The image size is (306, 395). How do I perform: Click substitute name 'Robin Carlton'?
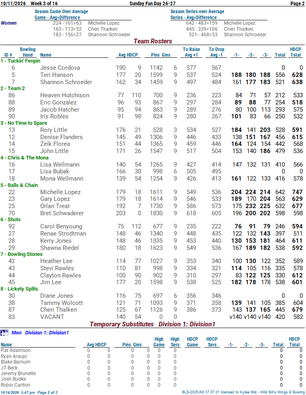(16, 385)
